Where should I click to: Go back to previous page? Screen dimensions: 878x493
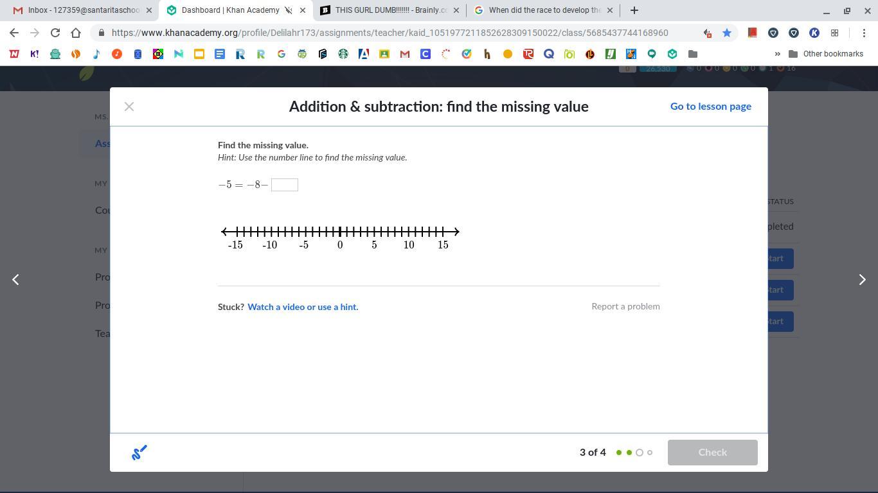point(14,33)
